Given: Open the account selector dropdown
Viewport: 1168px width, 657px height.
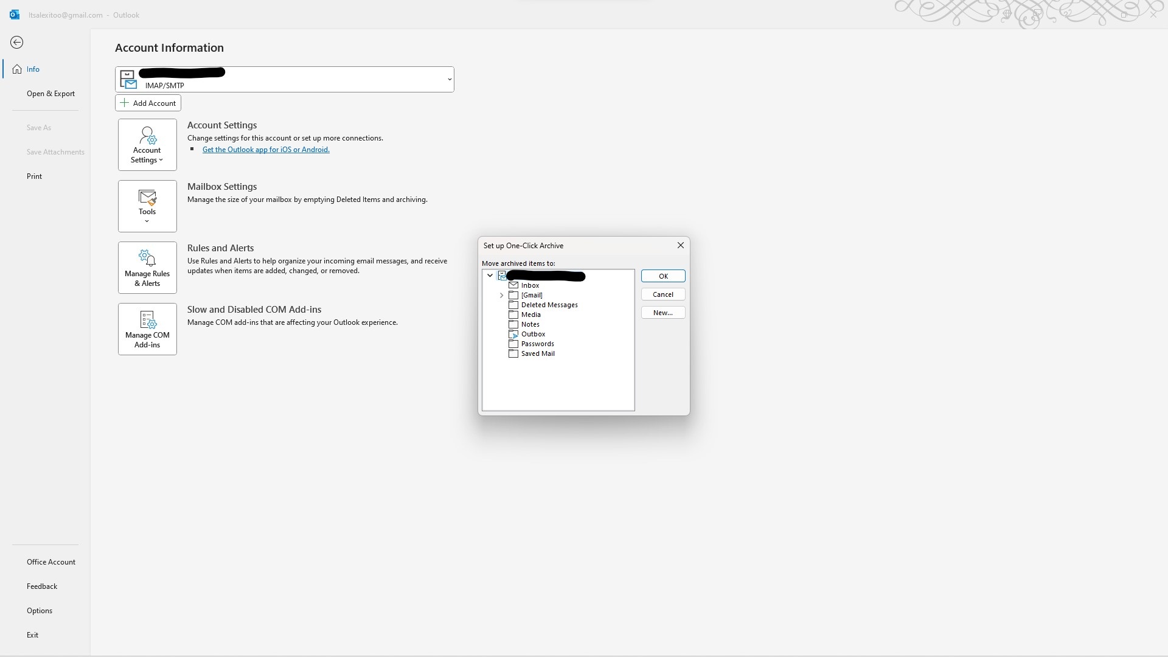Looking at the screenshot, I should pos(450,80).
